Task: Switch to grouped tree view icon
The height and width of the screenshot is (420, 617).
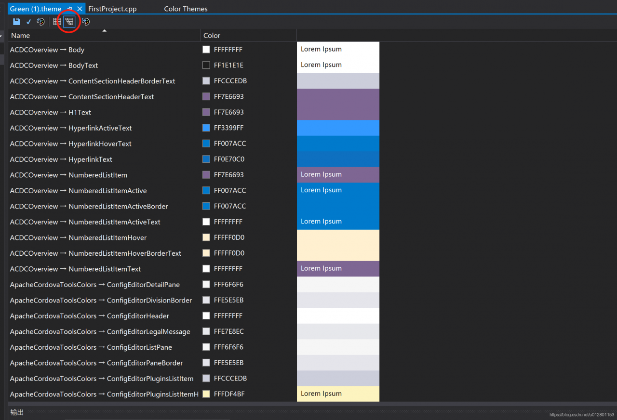Action: click(x=69, y=22)
